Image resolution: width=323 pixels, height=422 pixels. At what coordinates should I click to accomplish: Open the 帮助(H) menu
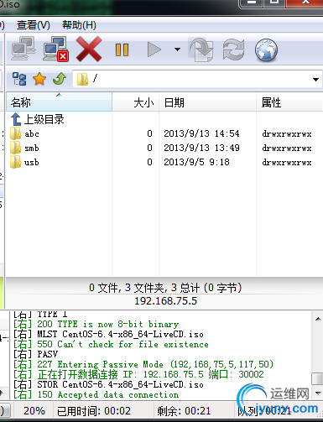click(79, 25)
